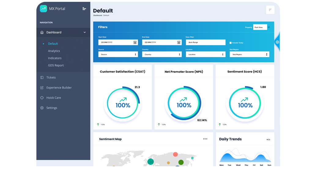The image size is (315, 188).
Task: Click the Tickets icon in sidebar
Action: pos(42,78)
